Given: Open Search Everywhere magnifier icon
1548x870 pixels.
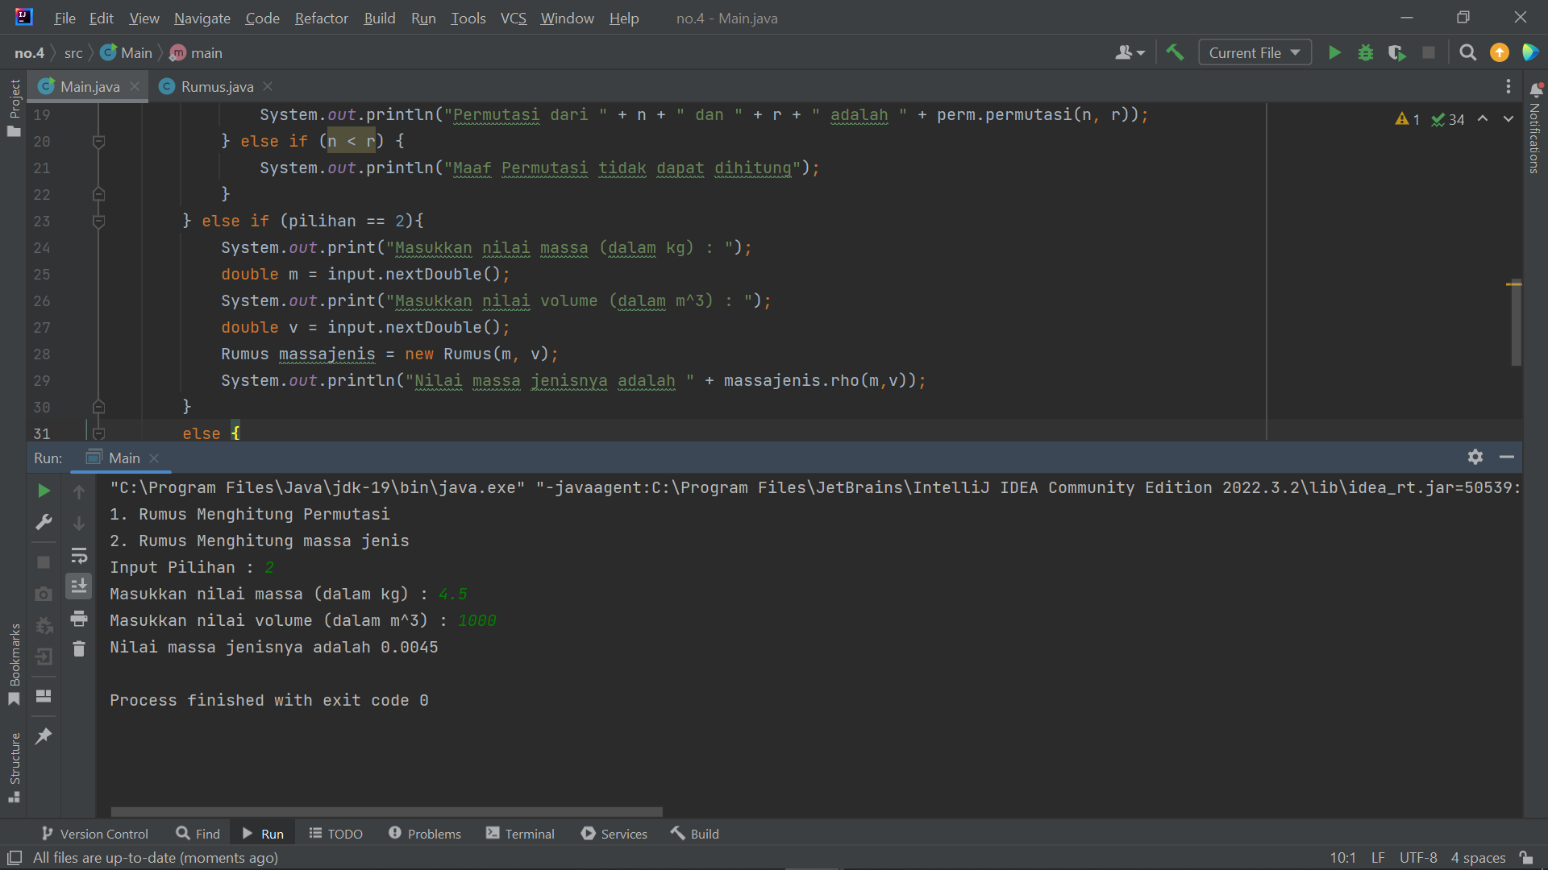Looking at the screenshot, I should click(1467, 52).
